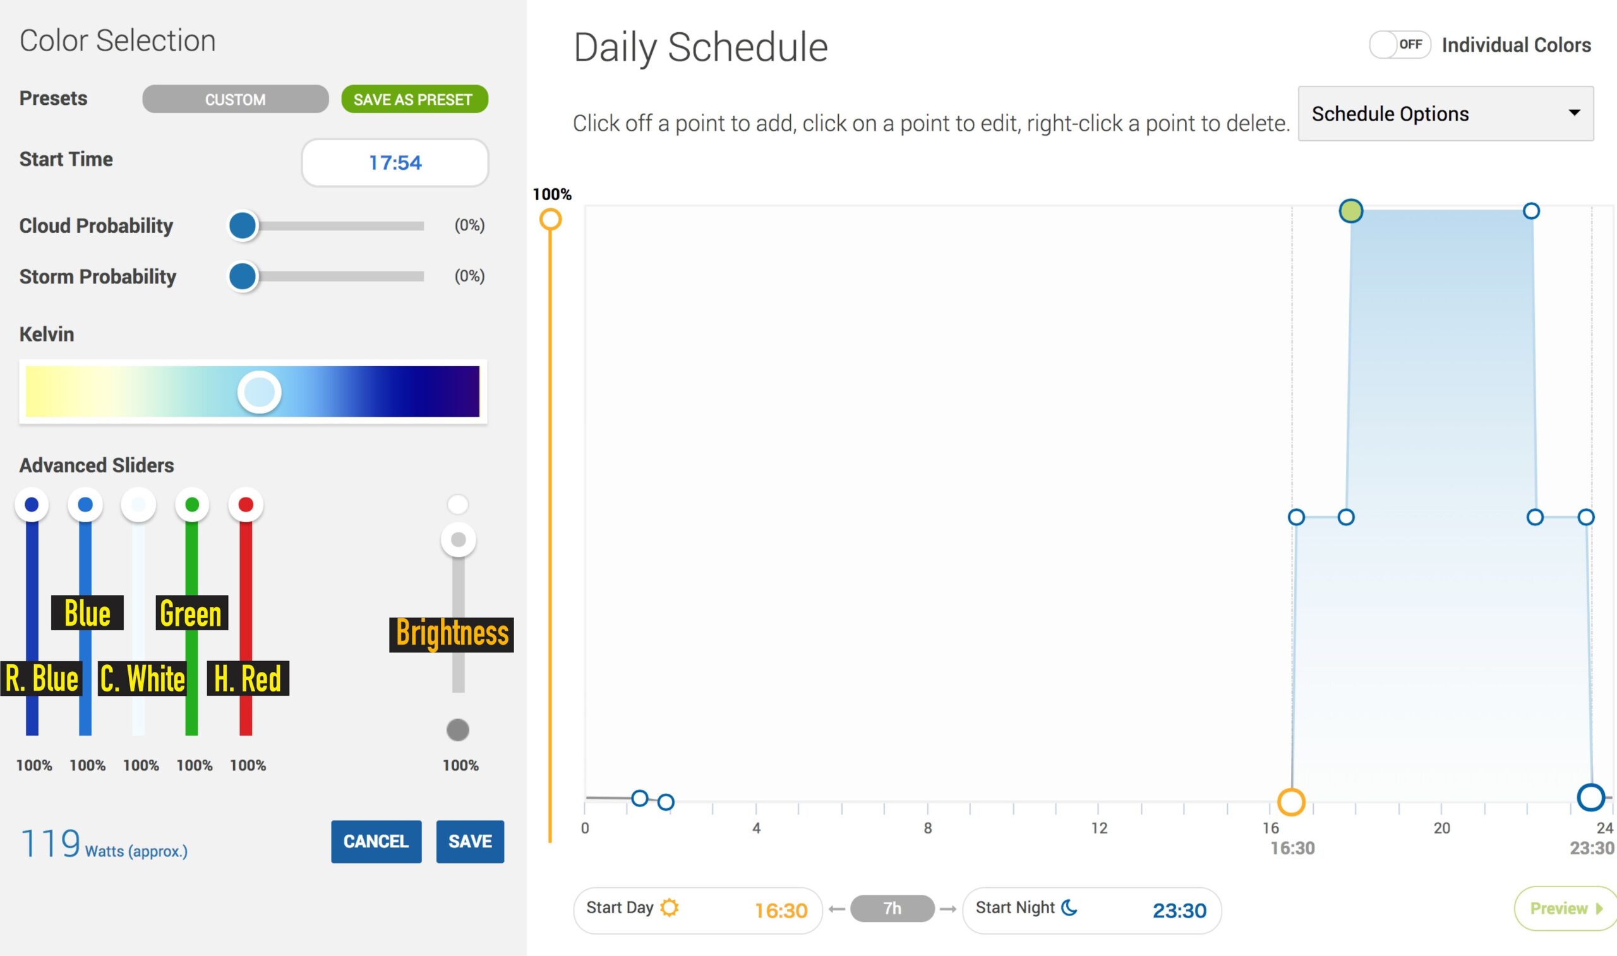
Task: Click the Kelvin color slider handle
Action: tap(259, 391)
